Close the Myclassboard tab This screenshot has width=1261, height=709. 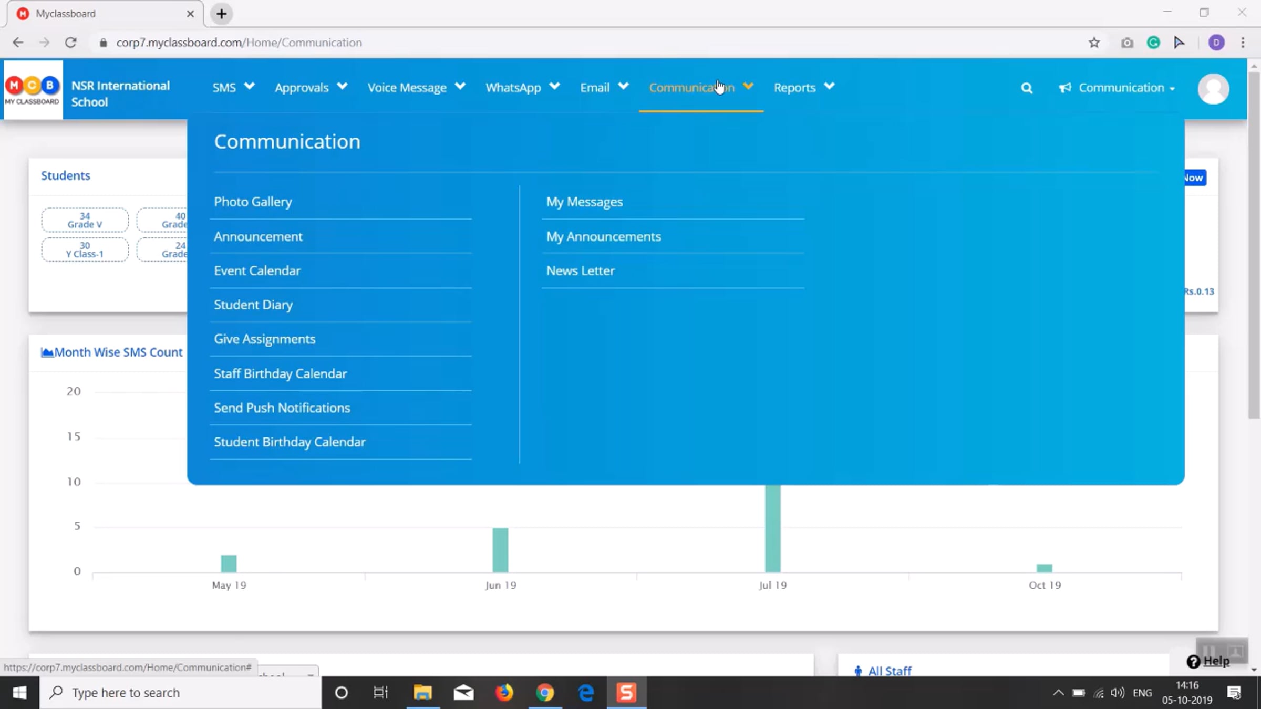190,14
